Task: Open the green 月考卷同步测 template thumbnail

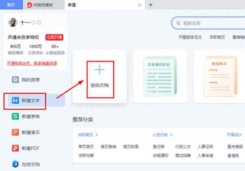Action: (x=160, y=76)
